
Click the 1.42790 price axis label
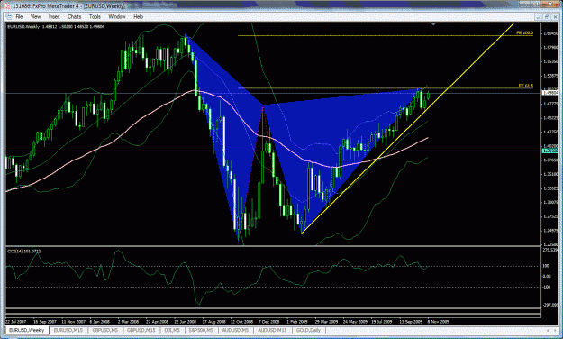[550, 132]
